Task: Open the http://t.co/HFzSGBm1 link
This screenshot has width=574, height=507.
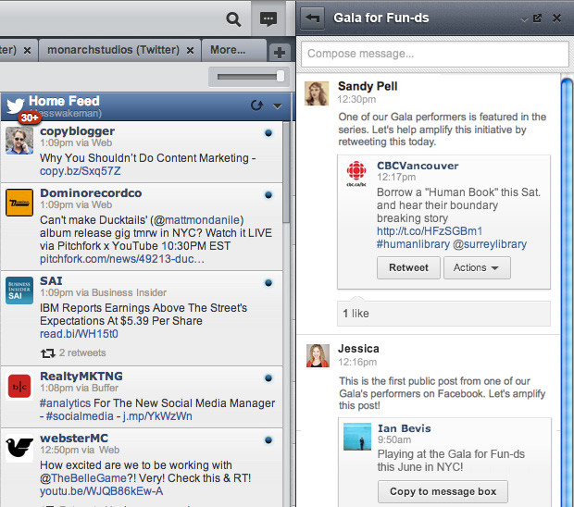Action: coord(430,231)
